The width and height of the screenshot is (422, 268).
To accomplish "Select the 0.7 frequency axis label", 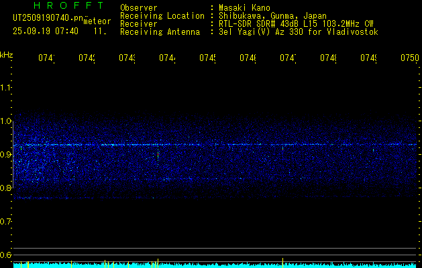I will pos(6,221).
